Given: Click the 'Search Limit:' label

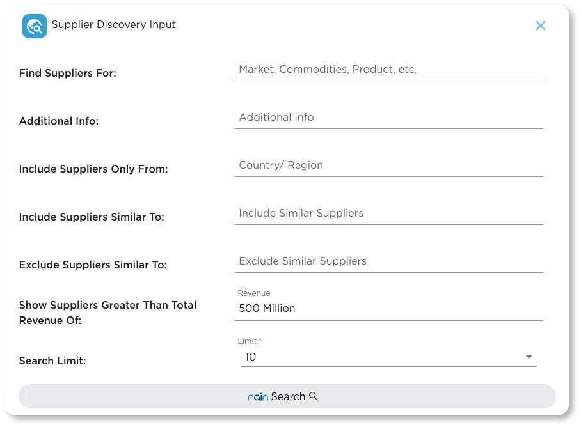Looking at the screenshot, I should point(52,361).
